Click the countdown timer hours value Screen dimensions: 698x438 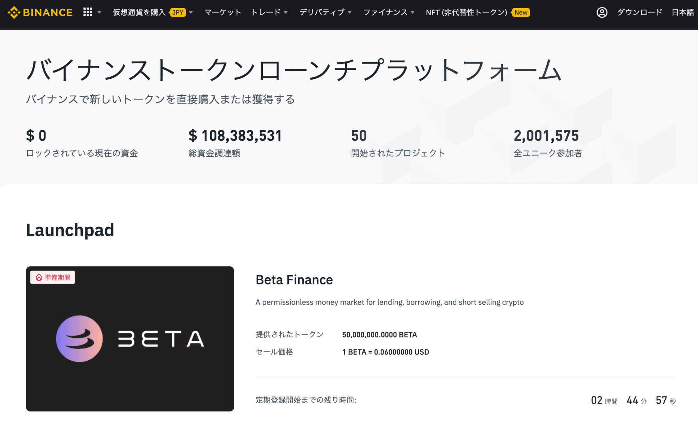pos(596,400)
